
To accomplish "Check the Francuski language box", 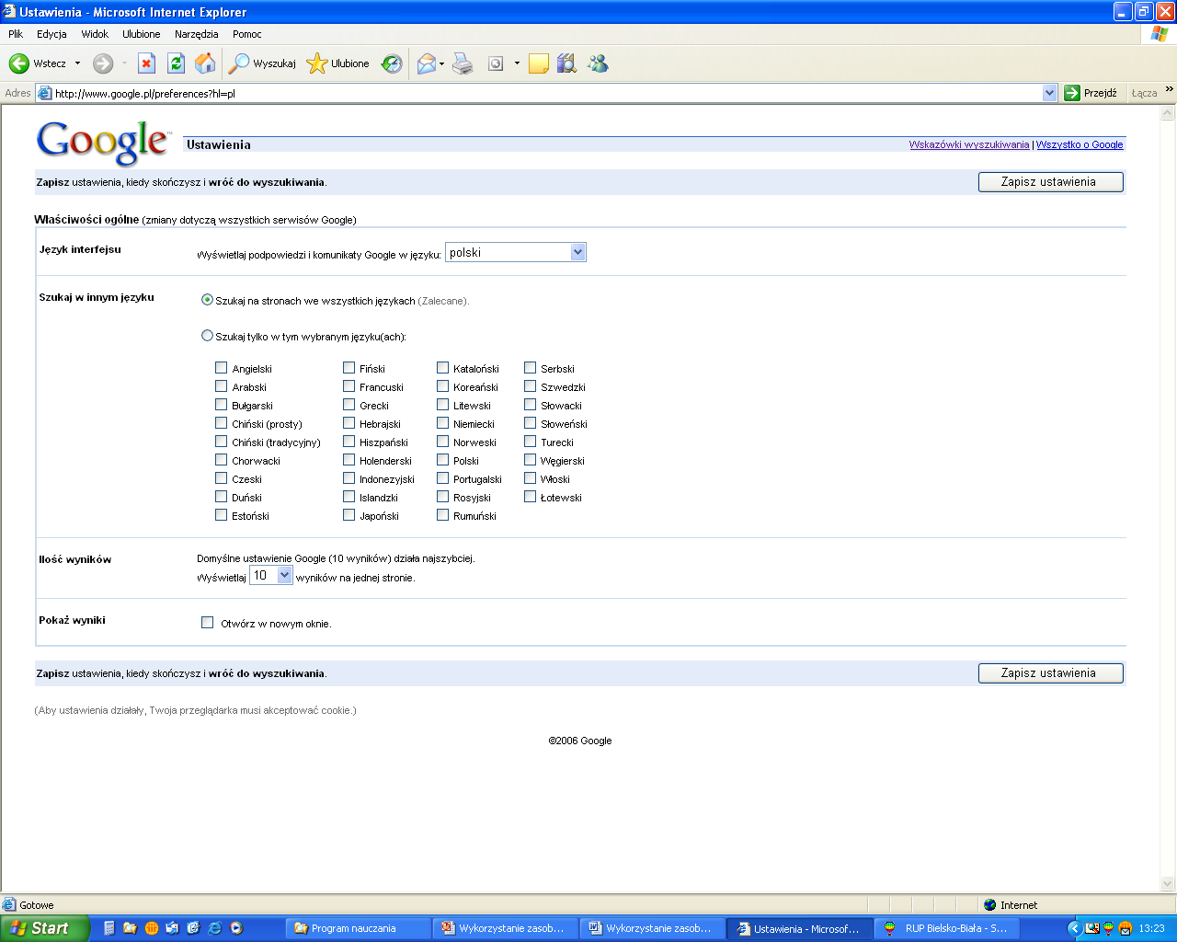I will coord(349,386).
